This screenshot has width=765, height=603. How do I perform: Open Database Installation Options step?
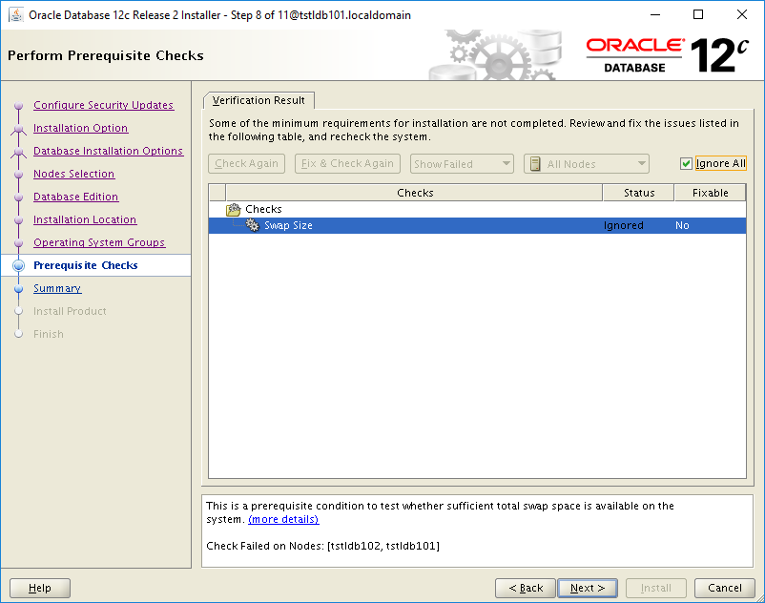click(x=109, y=151)
